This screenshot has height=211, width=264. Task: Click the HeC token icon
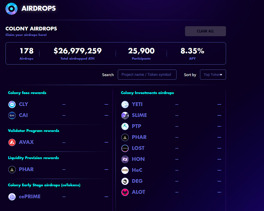click(x=125, y=170)
